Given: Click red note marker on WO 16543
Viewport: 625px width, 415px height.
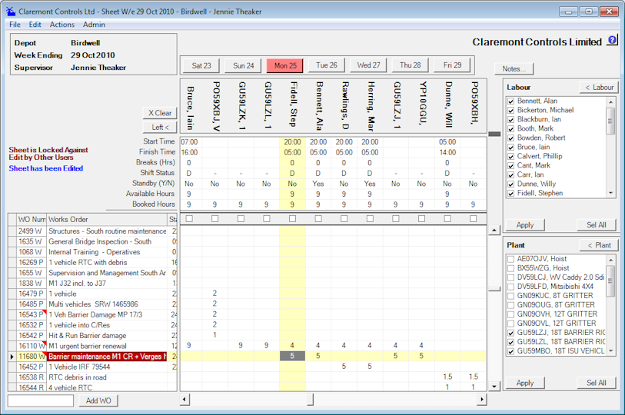Looking at the screenshot, I should [45, 312].
